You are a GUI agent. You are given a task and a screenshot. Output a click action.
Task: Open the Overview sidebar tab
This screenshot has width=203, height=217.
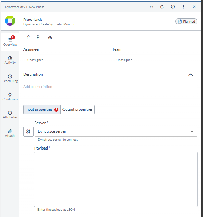(10, 42)
